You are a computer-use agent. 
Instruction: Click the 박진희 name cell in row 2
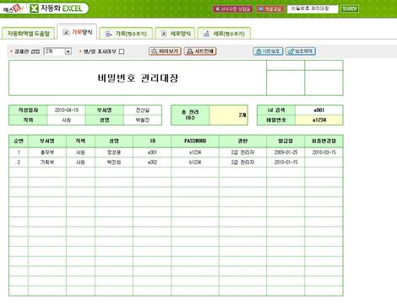114,162
